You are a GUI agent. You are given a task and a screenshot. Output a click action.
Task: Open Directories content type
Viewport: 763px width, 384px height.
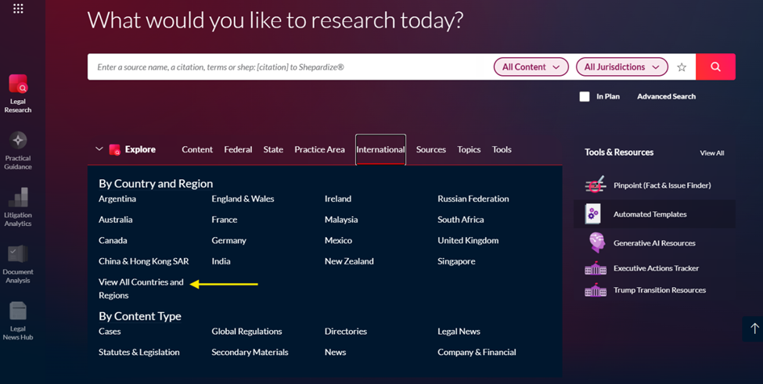345,332
